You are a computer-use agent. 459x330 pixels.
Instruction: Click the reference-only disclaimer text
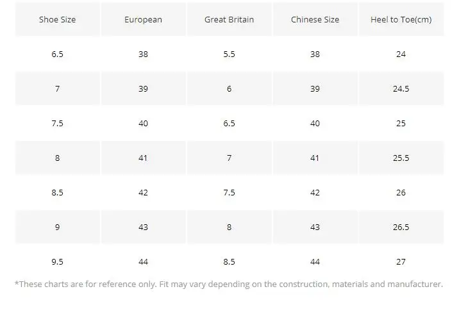(x=228, y=285)
